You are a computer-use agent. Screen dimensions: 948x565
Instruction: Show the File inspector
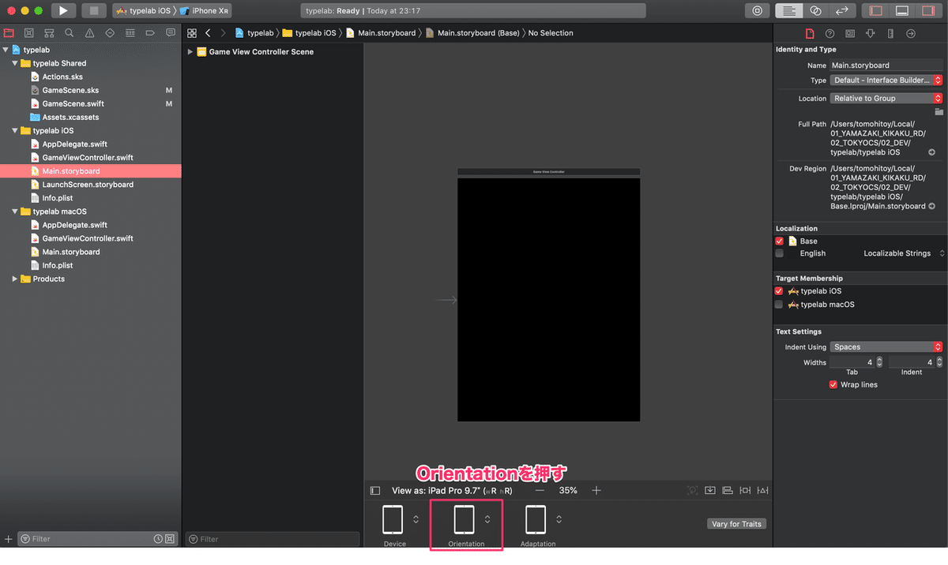[x=810, y=34]
